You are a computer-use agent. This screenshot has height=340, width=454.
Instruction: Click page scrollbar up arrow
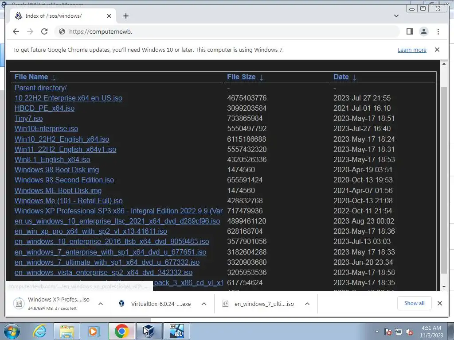tap(444, 64)
